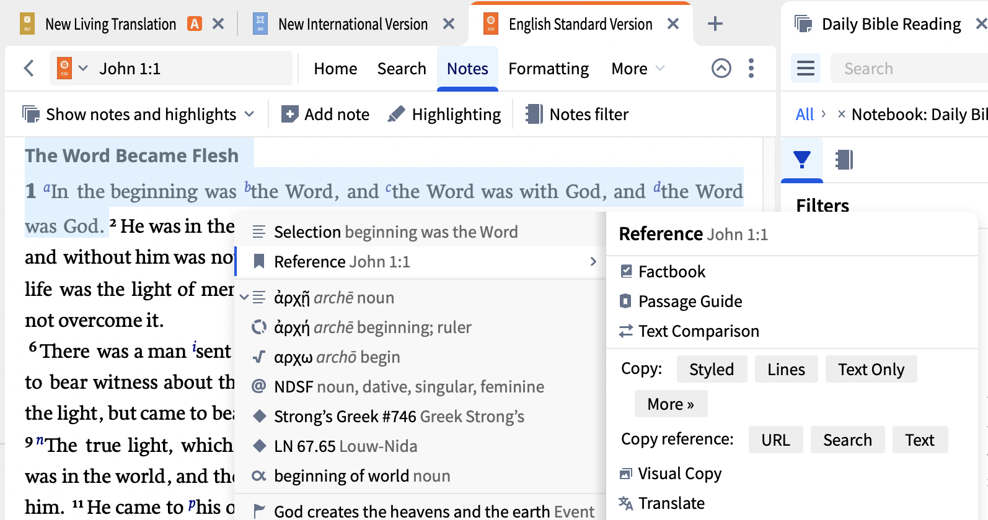Copy reference as Text
Viewport: 988px width, 520px height.
[x=920, y=440]
